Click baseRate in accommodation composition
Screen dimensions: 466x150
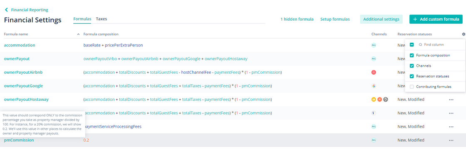(92, 45)
